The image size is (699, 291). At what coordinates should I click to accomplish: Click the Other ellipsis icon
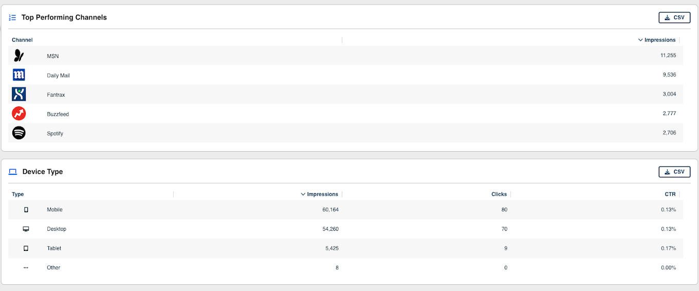(x=26, y=268)
